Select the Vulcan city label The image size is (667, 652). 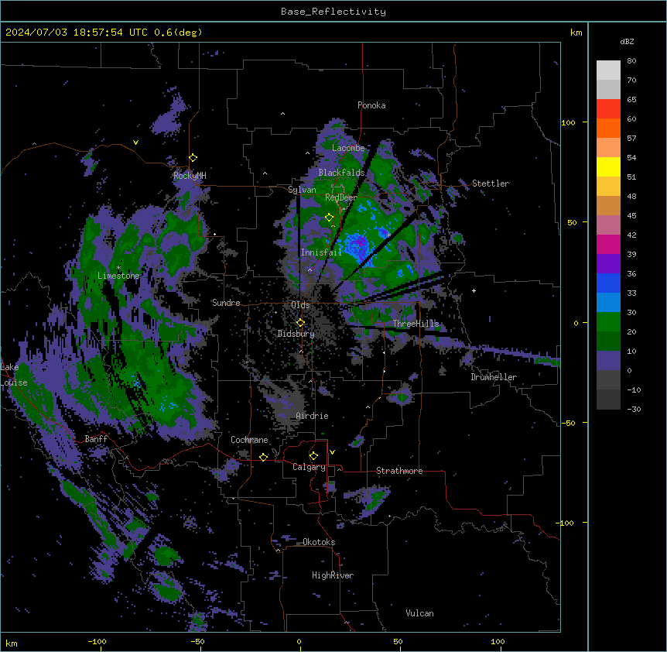point(420,613)
